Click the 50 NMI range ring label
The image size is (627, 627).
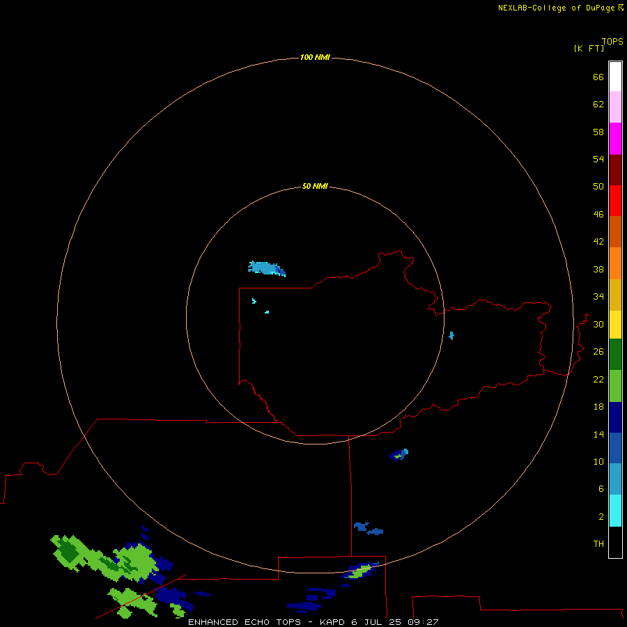click(x=315, y=186)
